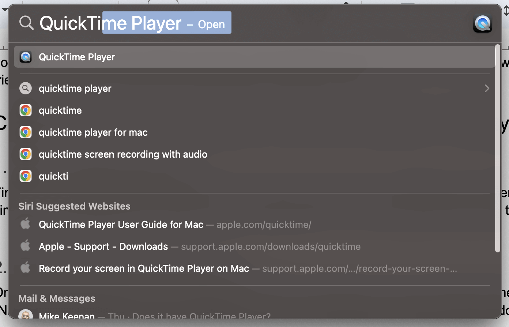Click the results list vertical scrollbar
This screenshot has width=509, height=327.
[x=497, y=149]
